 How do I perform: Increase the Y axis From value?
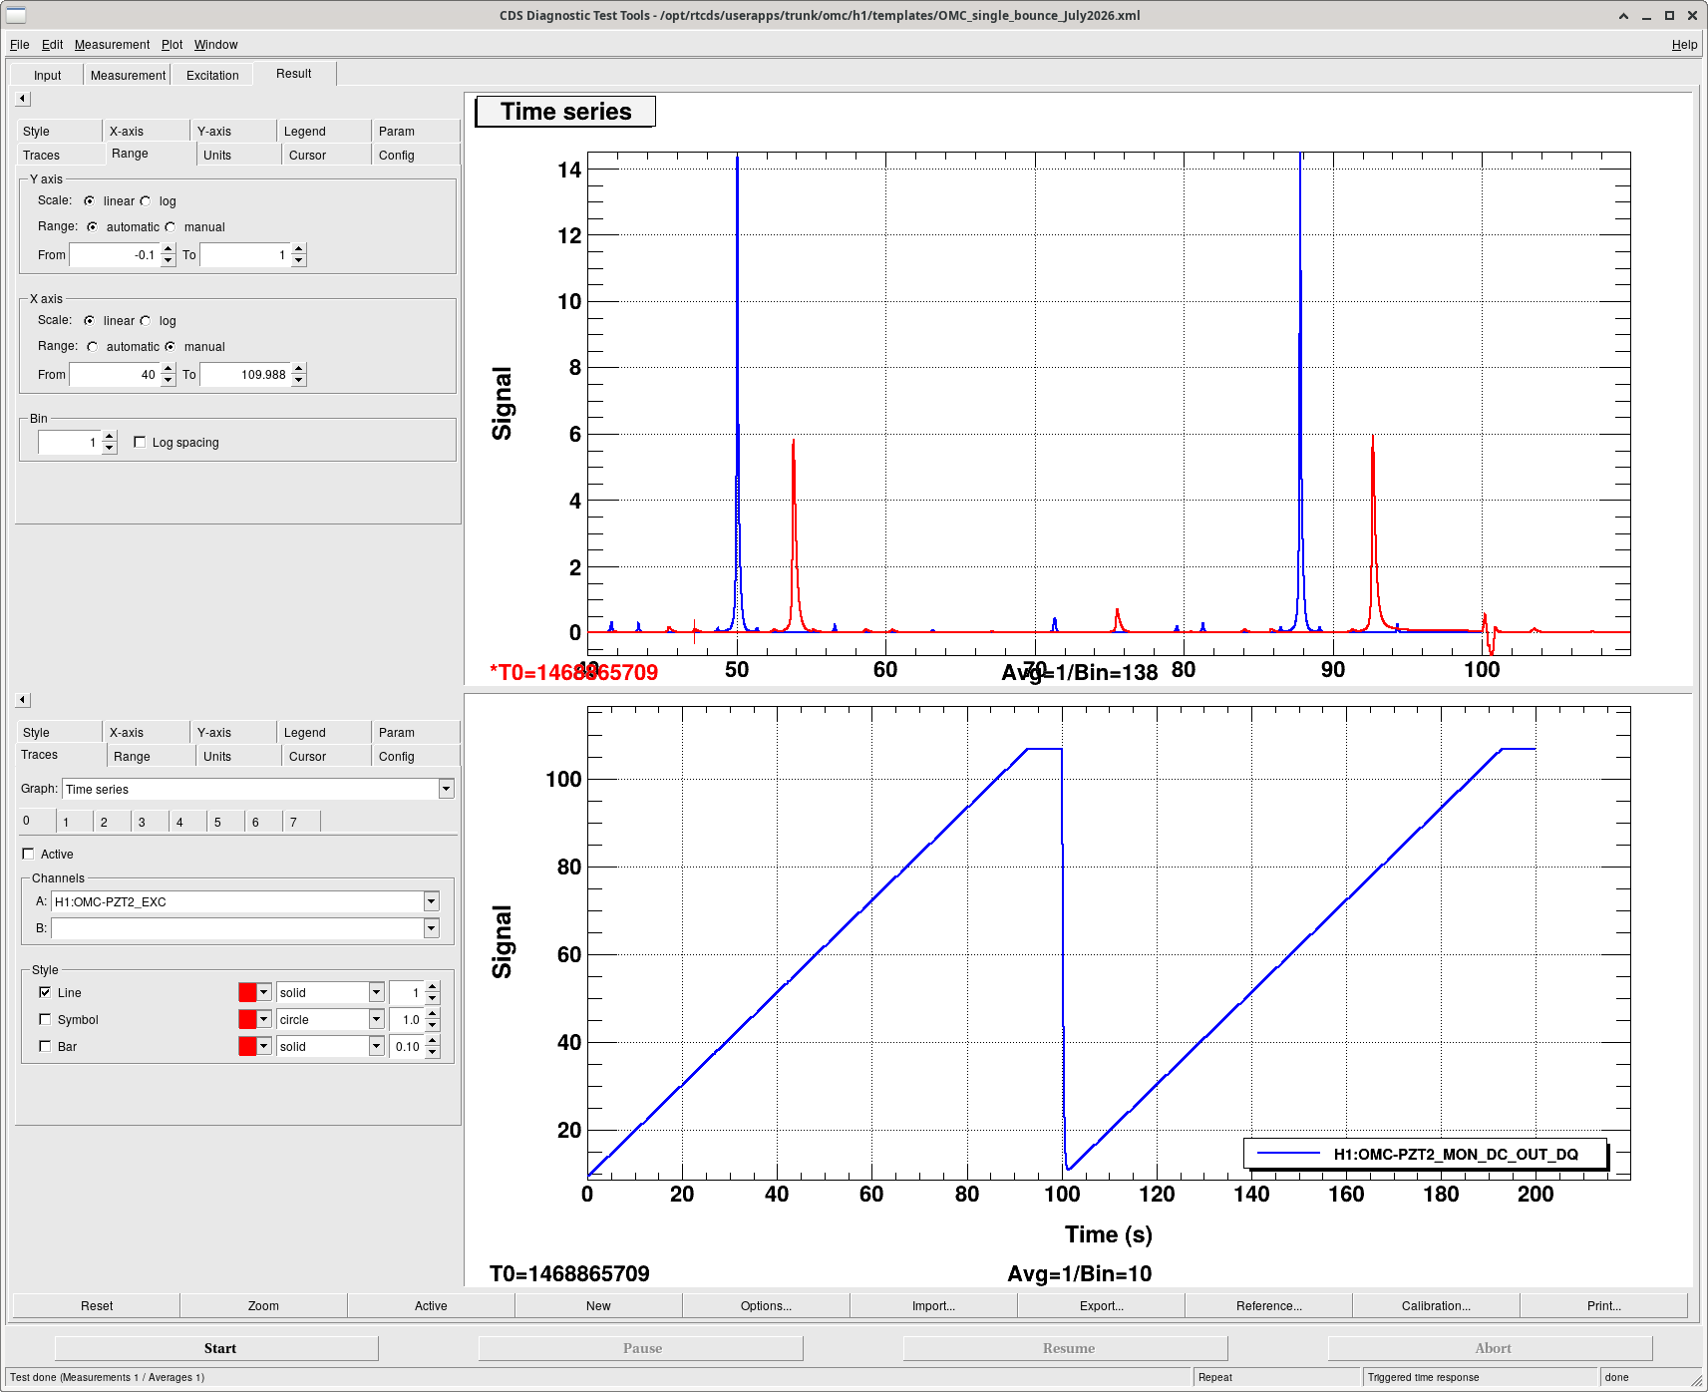(x=168, y=249)
